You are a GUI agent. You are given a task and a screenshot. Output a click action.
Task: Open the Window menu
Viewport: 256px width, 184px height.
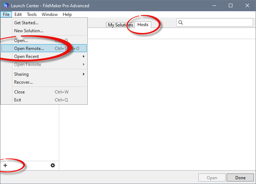coord(50,14)
